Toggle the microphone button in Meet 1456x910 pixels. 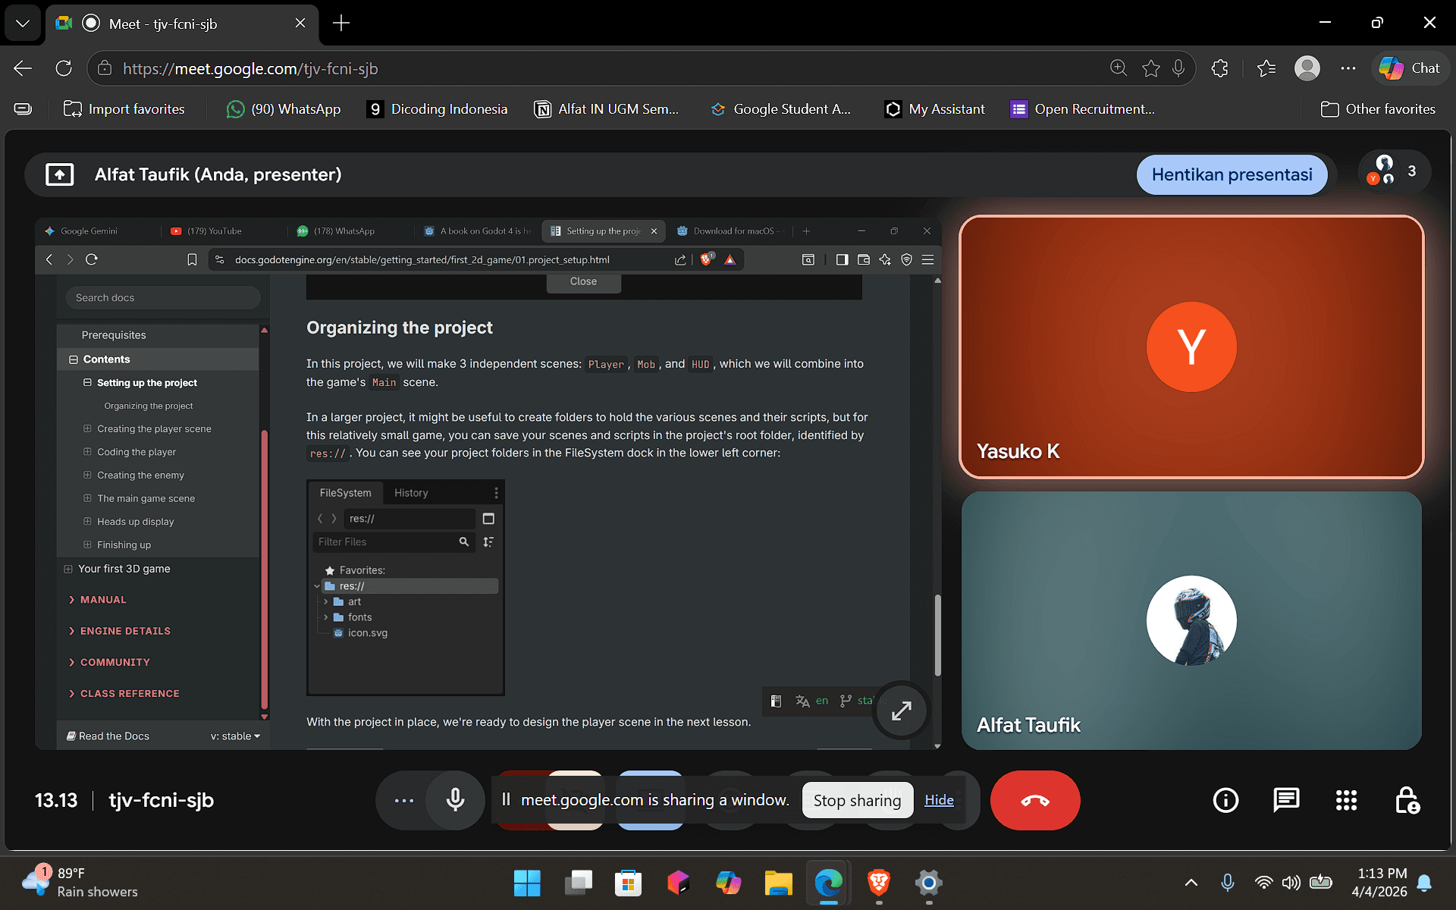coord(455,800)
